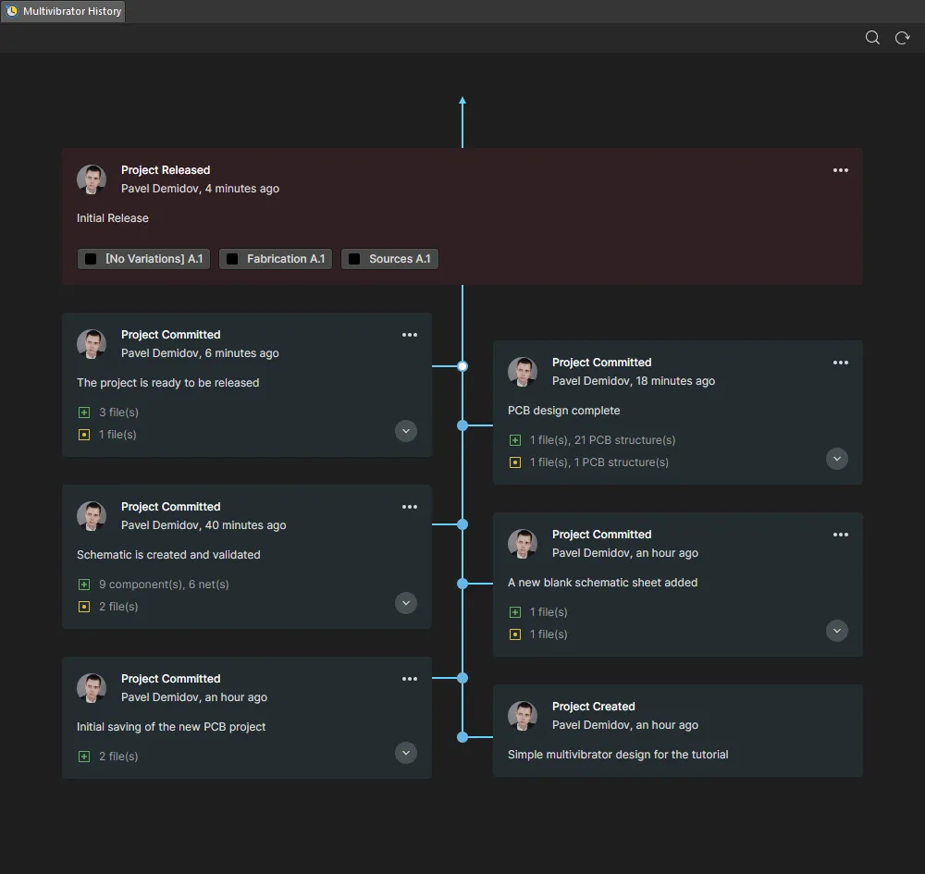Click timeline node for 'PCB design complete'
This screenshot has width=925, height=874.
pos(462,425)
